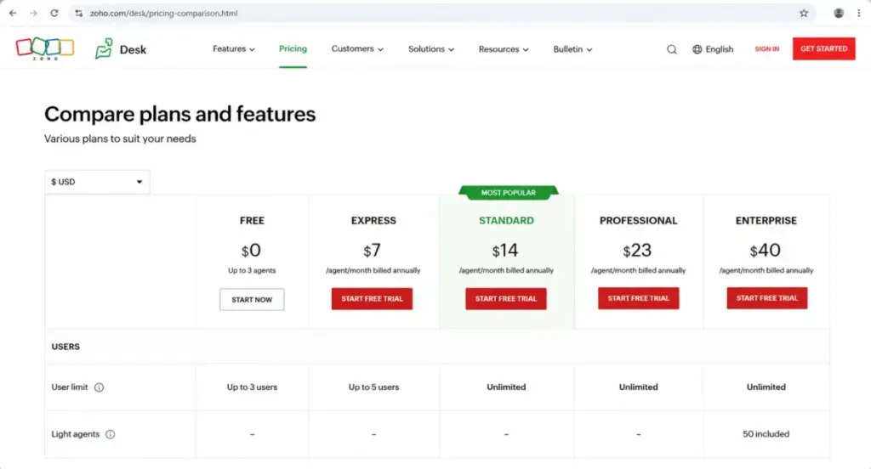
Task: Bookmark this page with the star icon
Action: tap(804, 13)
